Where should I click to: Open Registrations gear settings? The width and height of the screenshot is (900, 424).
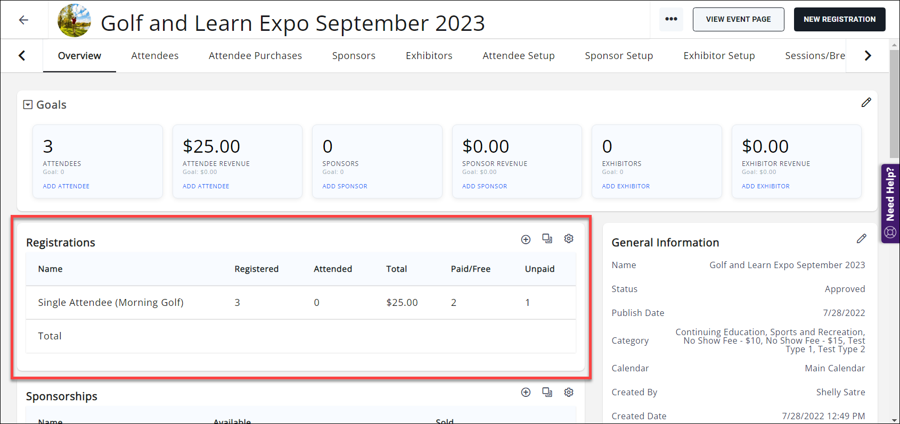coord(569,238)
